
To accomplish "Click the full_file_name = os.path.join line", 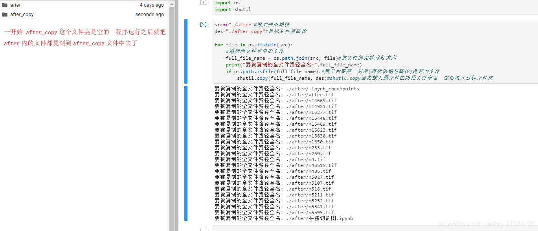I will [311, 58].
